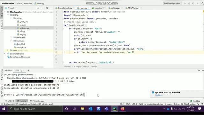Click Locate file target icon in Project panel
This screenshot has width=204, height=115.
[x=38, y=8]
